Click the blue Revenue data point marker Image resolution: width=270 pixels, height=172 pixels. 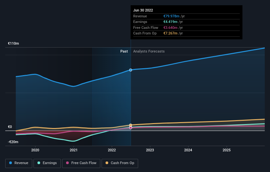[x=131, y=70]
